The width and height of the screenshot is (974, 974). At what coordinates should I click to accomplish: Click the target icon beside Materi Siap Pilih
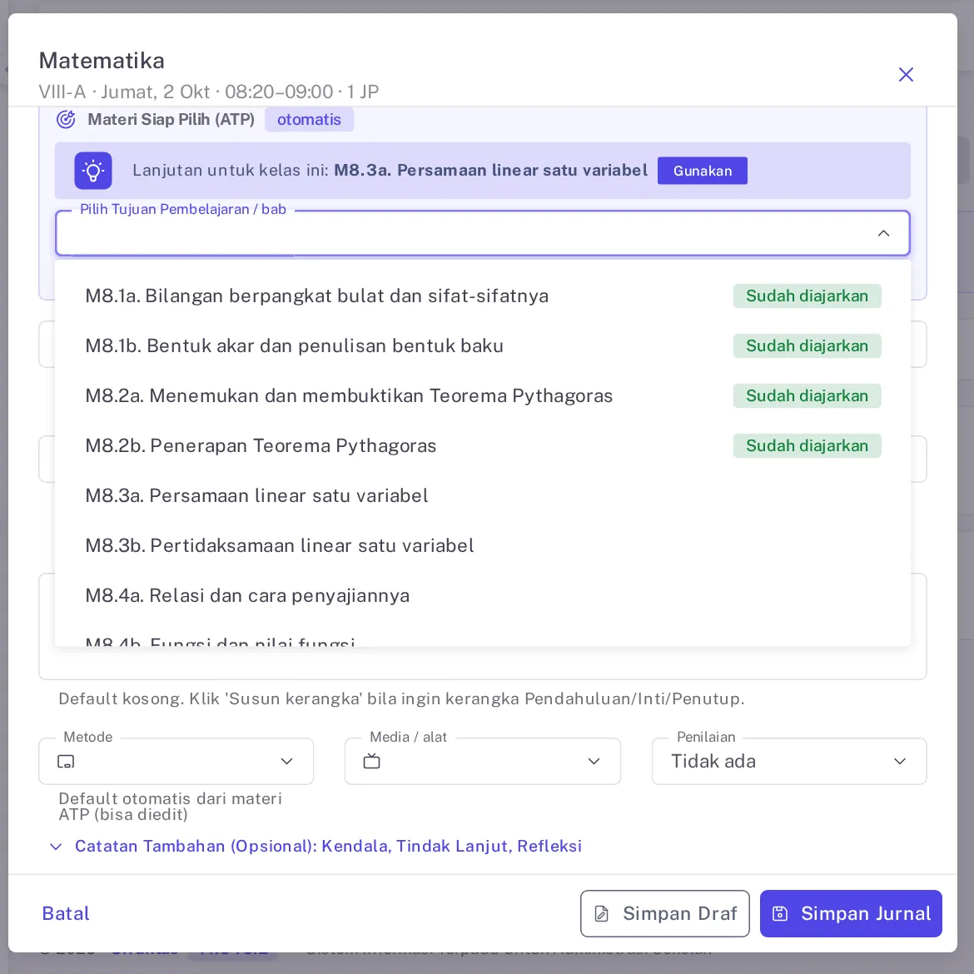[66, 119]
